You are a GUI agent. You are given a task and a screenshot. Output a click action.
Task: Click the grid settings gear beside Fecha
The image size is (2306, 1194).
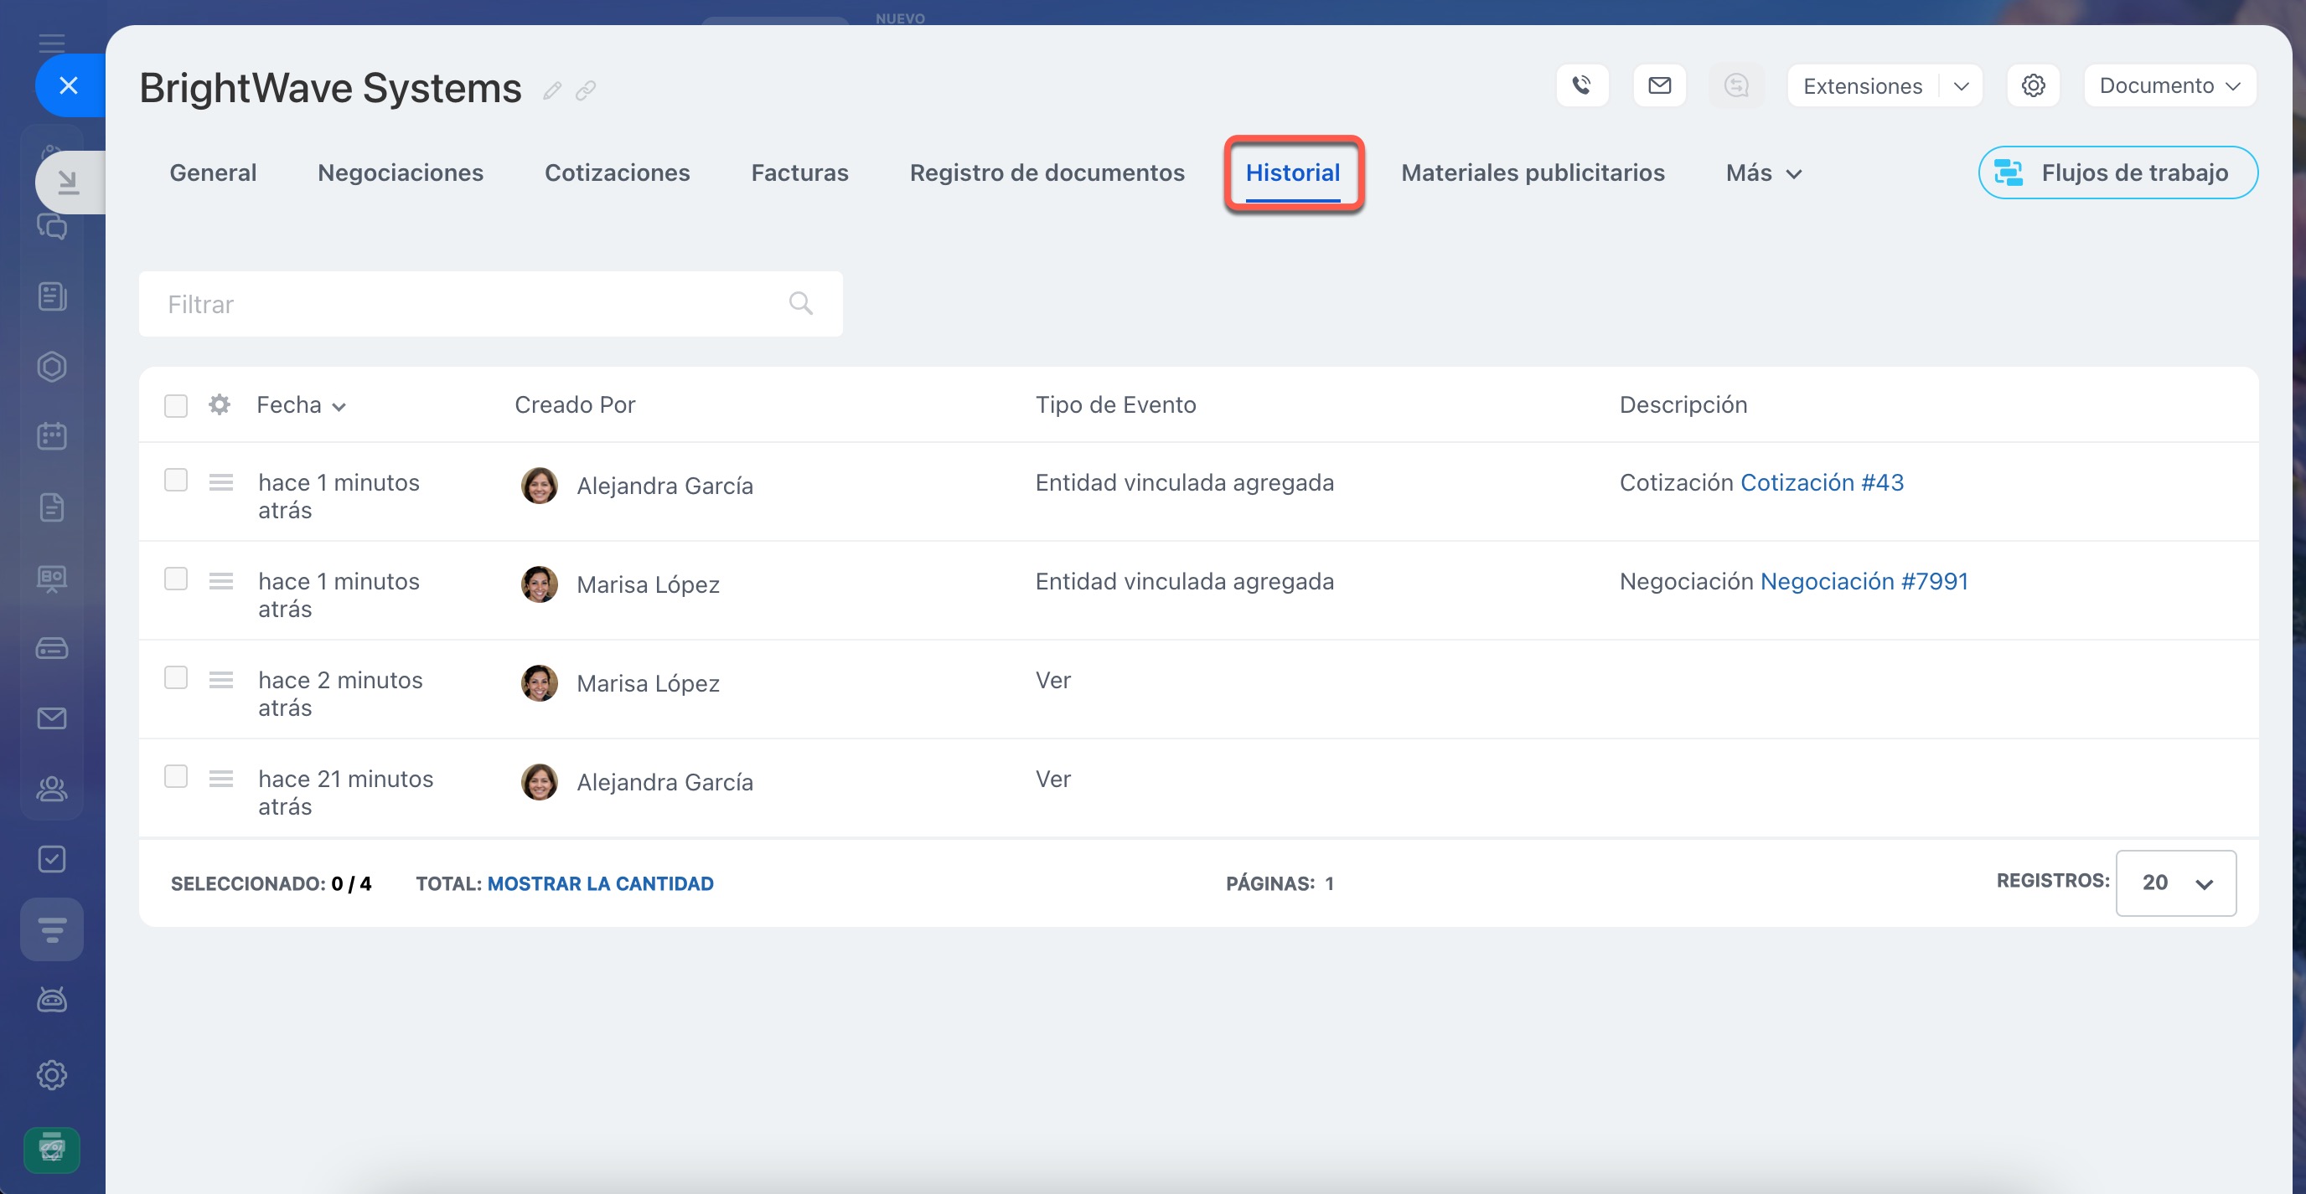click(220, 405)
